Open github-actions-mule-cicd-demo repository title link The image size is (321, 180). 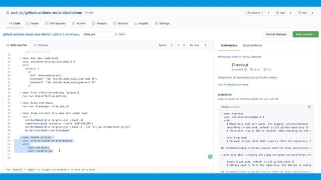coord(54,12)
